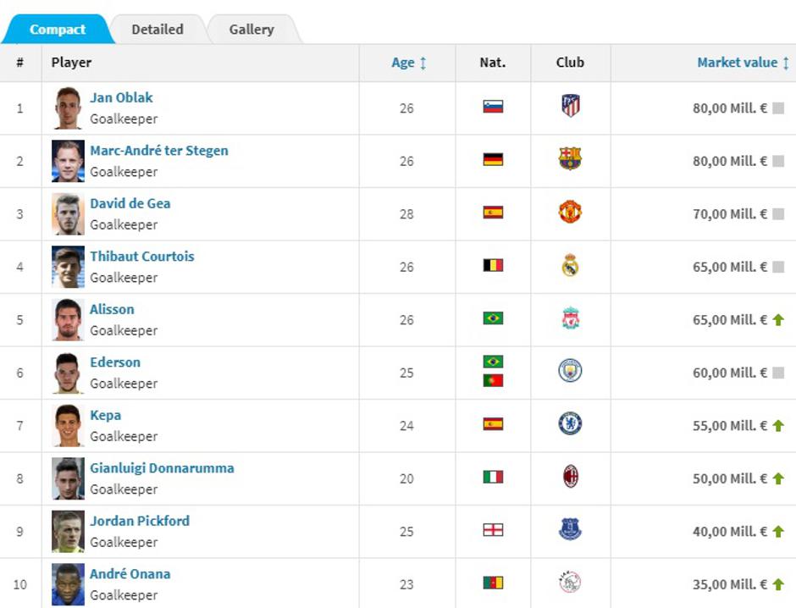Open Marc-André ter Stegen's player profile

(159, 151)
